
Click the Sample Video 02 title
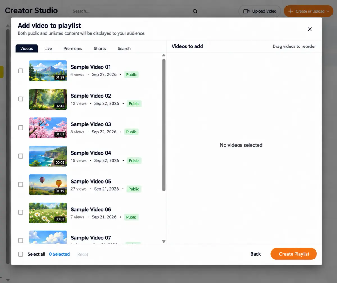[91, 96]
